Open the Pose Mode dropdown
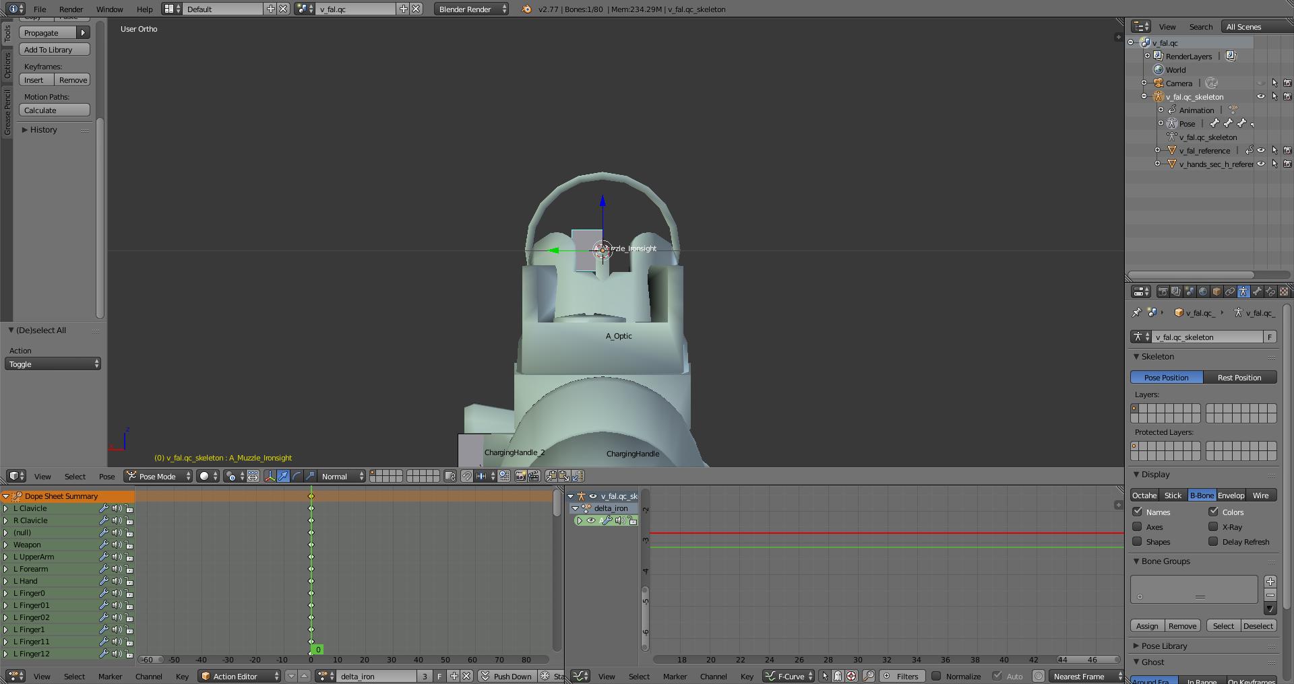 (158, 476)
